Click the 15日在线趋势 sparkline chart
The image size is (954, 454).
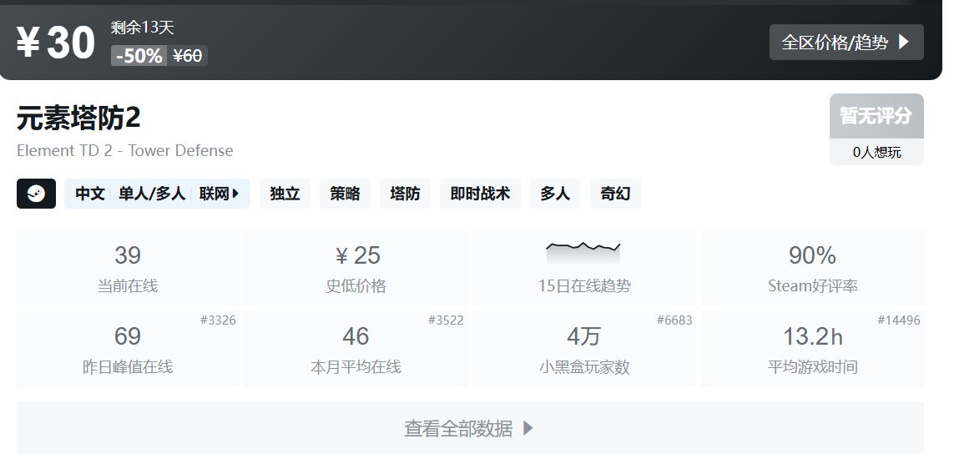click(x=583, y=253)
